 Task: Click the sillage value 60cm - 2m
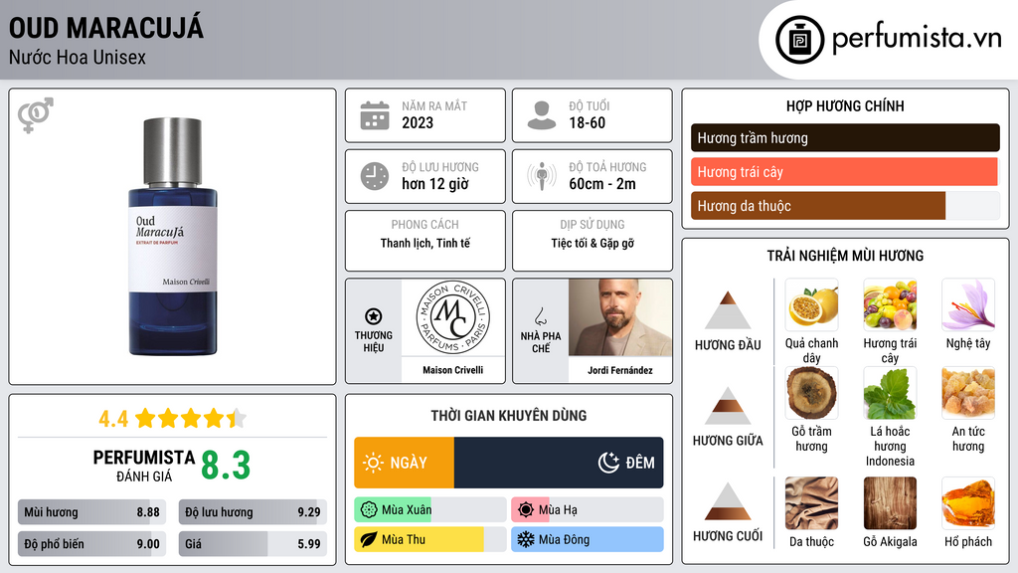[x=602, y=184]
